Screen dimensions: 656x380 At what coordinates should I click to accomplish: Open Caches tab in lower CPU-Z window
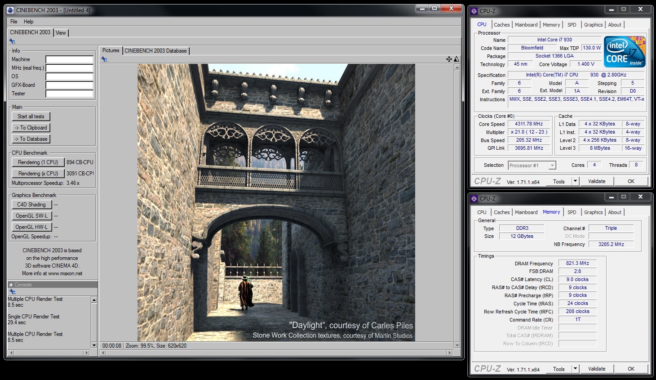[501, 212]
